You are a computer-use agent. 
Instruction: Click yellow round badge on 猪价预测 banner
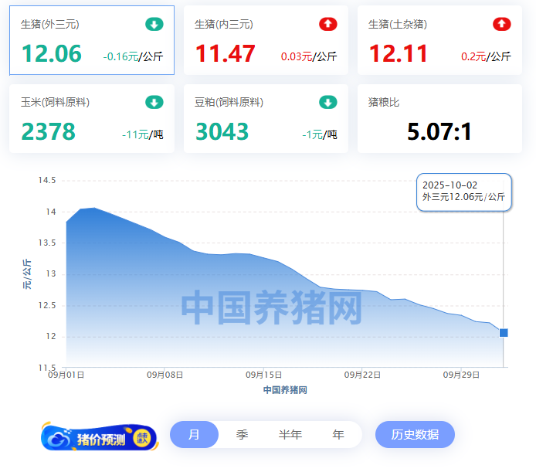(x=143, y=438)
